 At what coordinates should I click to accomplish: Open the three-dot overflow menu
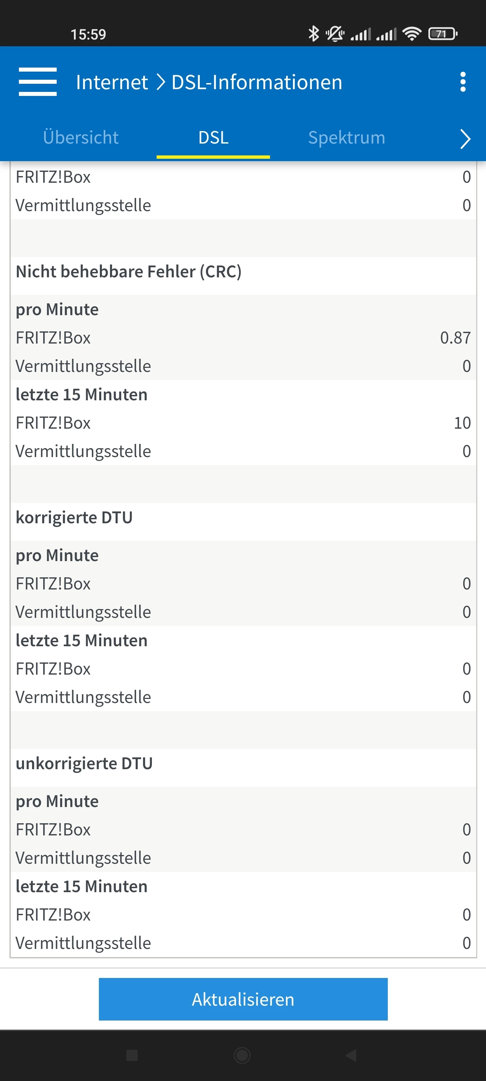tap(462, 82)
